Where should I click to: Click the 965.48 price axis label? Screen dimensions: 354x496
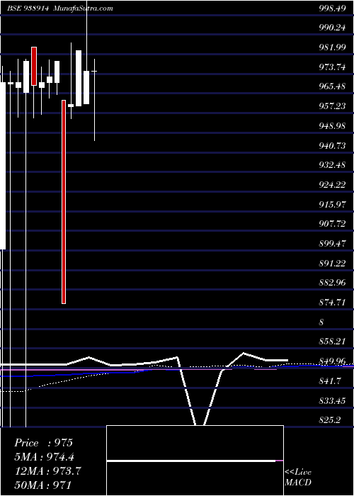pyautogui.click(x=332, y=86)
